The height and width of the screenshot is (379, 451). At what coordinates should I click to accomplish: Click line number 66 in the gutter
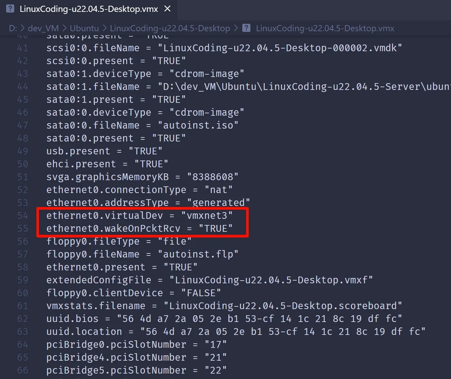(x=23, y=370)
